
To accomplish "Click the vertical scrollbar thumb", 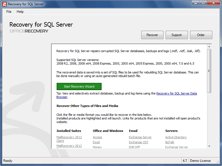I will coord(209,71).
